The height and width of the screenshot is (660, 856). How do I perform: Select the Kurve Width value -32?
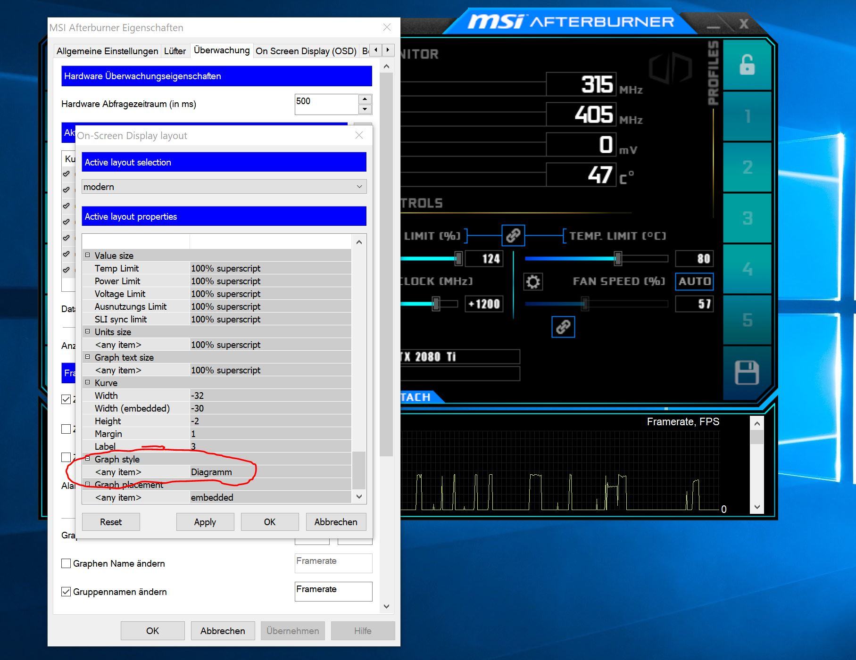270,396
